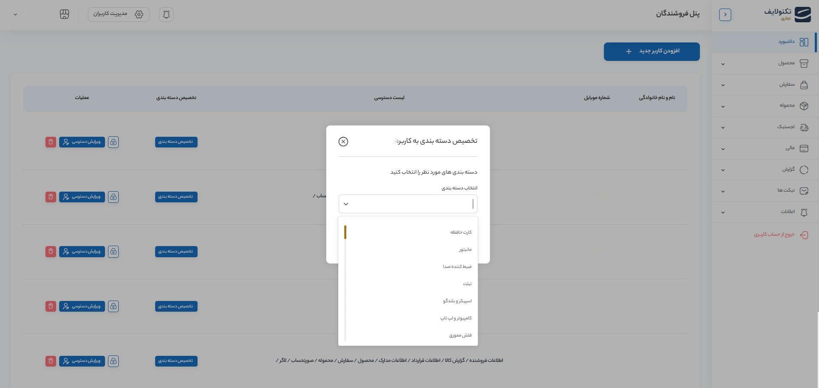
Task: Click the lock icon in third user row
Action: click(x=113, y=252)
